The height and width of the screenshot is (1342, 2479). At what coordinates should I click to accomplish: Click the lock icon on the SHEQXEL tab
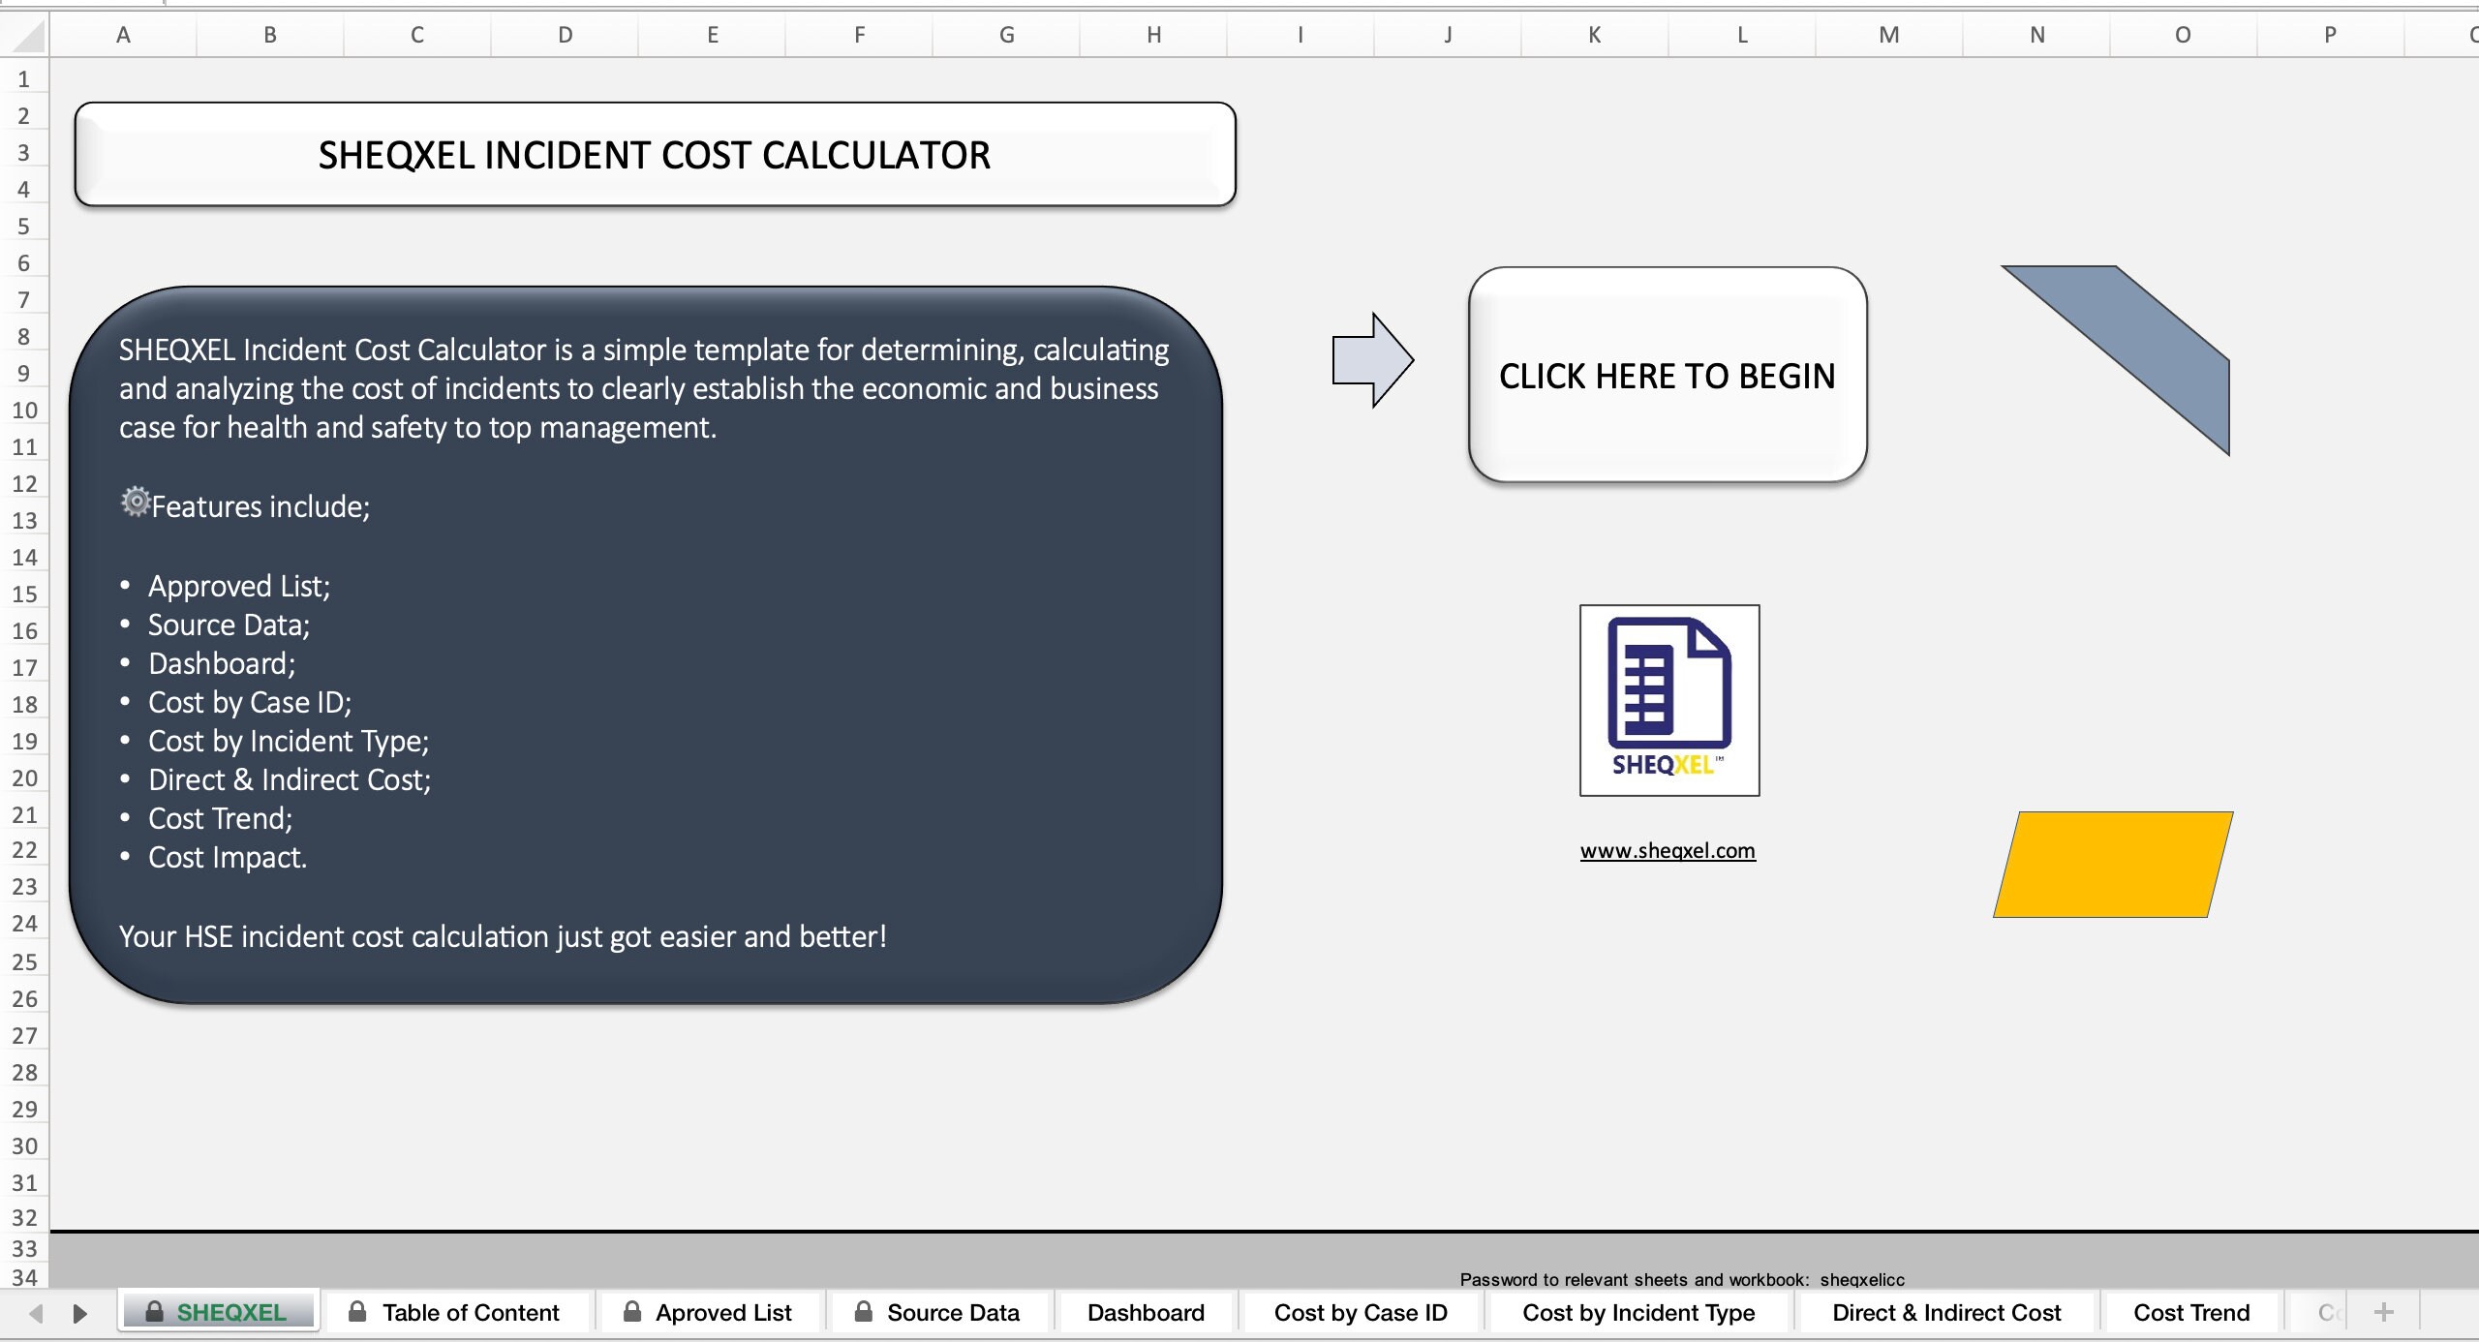tap(155, 1313)
